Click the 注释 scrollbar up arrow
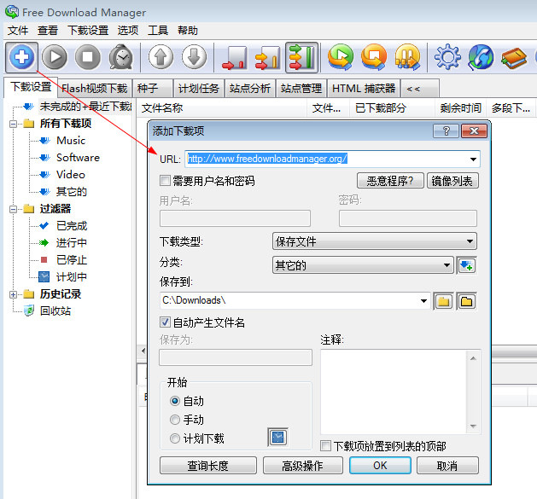 [x=473, y=358]
